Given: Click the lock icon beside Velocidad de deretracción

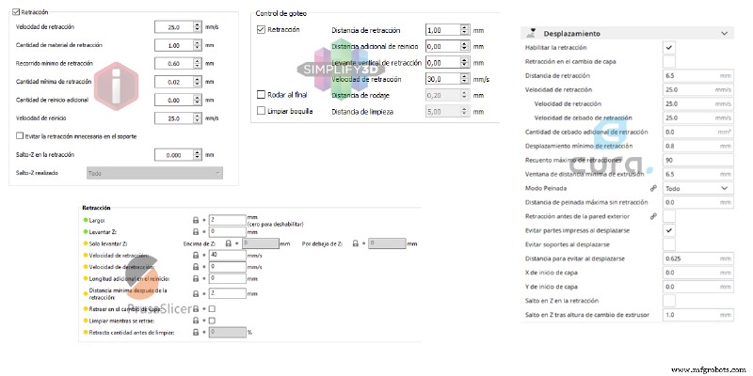Looking at the screenshot, I should 196,267.
